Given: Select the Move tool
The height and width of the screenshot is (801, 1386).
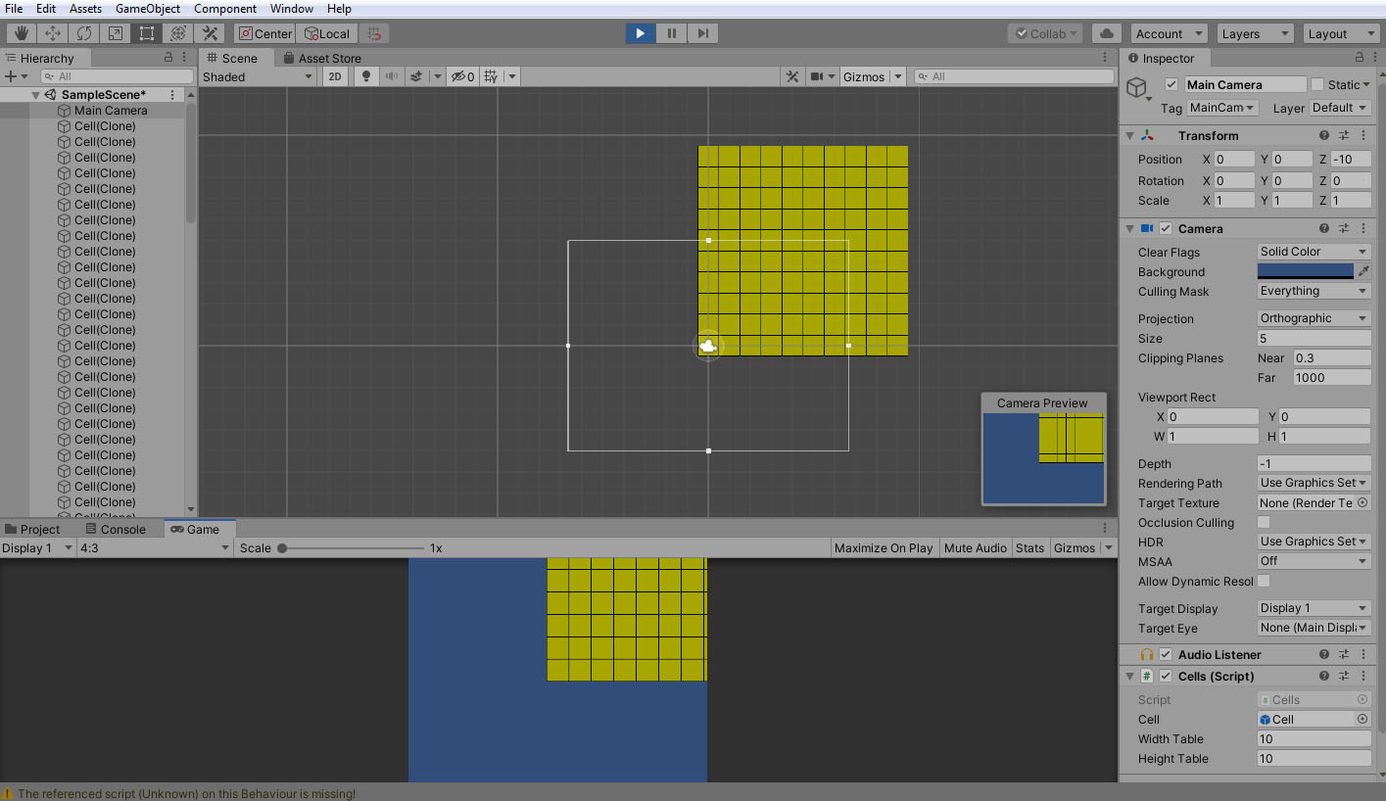Looking at the screenshot, I should (x=52, y=33).
